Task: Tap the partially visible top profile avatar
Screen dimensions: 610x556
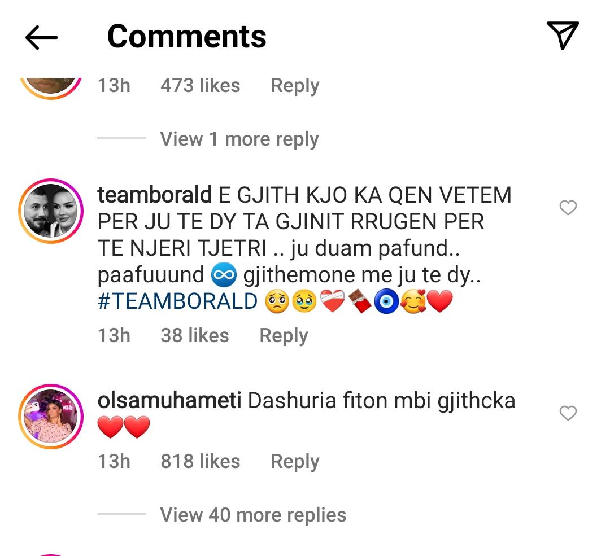Action: pos(51,85)
